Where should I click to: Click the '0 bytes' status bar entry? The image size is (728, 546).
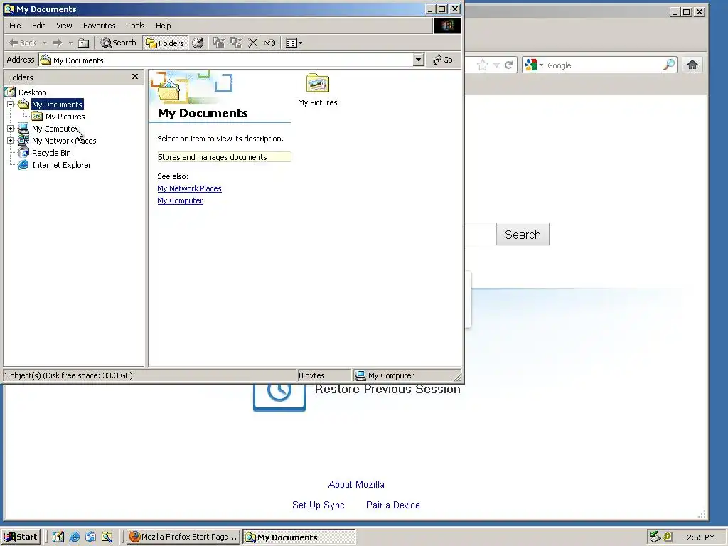click(311, 375)
